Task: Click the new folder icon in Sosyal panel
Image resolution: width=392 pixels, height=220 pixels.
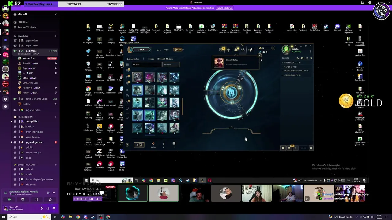Action: 302,58
